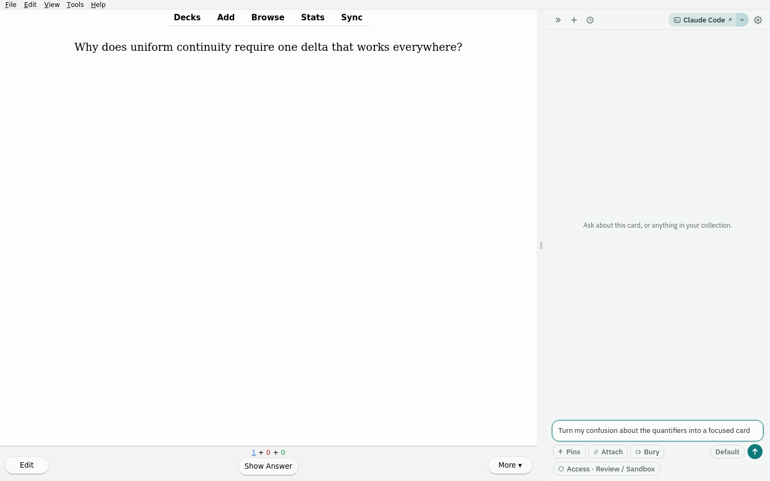Expand the Claude Code dropdown arrow
Viewport: 770px width, 481px height.
[742, 20]
